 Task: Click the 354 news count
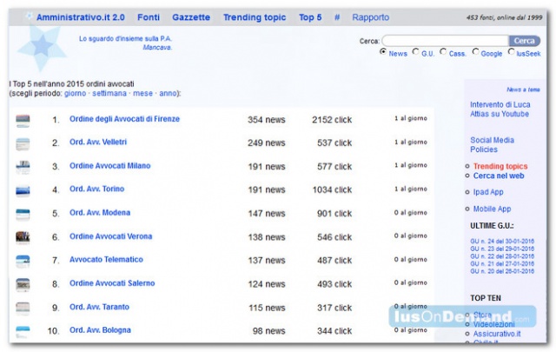coord(267,120)
